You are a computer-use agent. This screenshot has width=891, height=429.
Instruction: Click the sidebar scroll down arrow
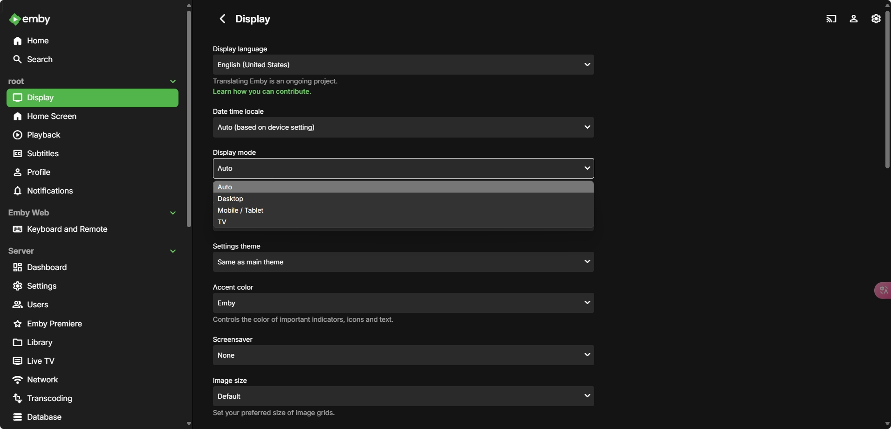189,424
